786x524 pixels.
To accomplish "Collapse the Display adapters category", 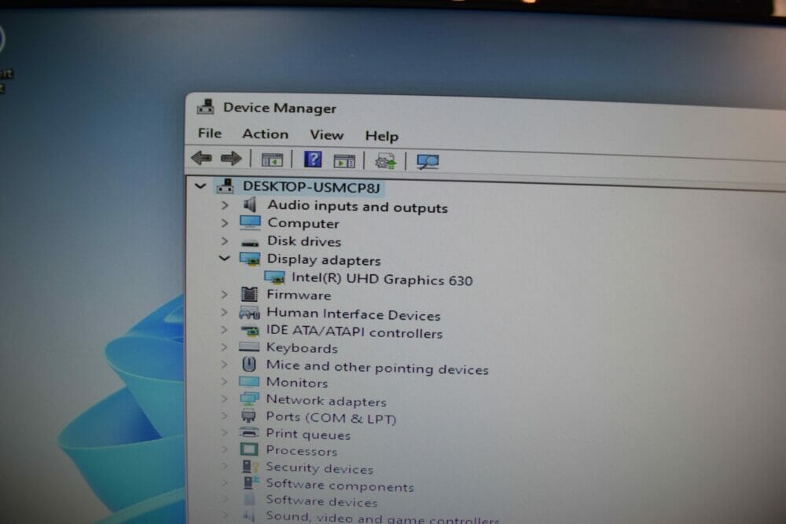I will (x=225, y=258).
